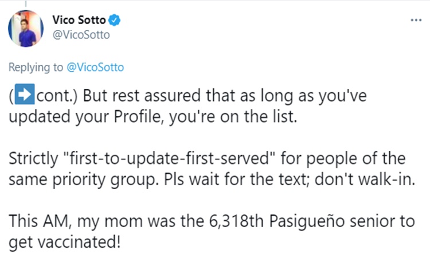This screenshot has height=258, width=430.
Task: Click the right arrow emoji before cont.
Action: tap(25, 95)
